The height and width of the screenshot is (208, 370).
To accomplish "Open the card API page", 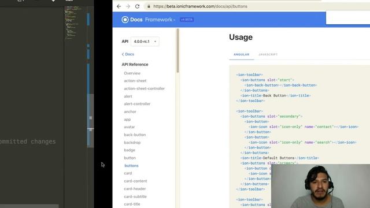I will coord(128,173).
